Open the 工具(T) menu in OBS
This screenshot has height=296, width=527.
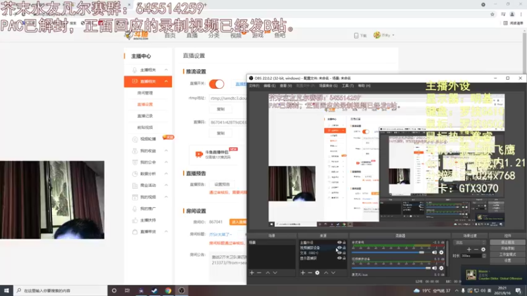[348, 86]
